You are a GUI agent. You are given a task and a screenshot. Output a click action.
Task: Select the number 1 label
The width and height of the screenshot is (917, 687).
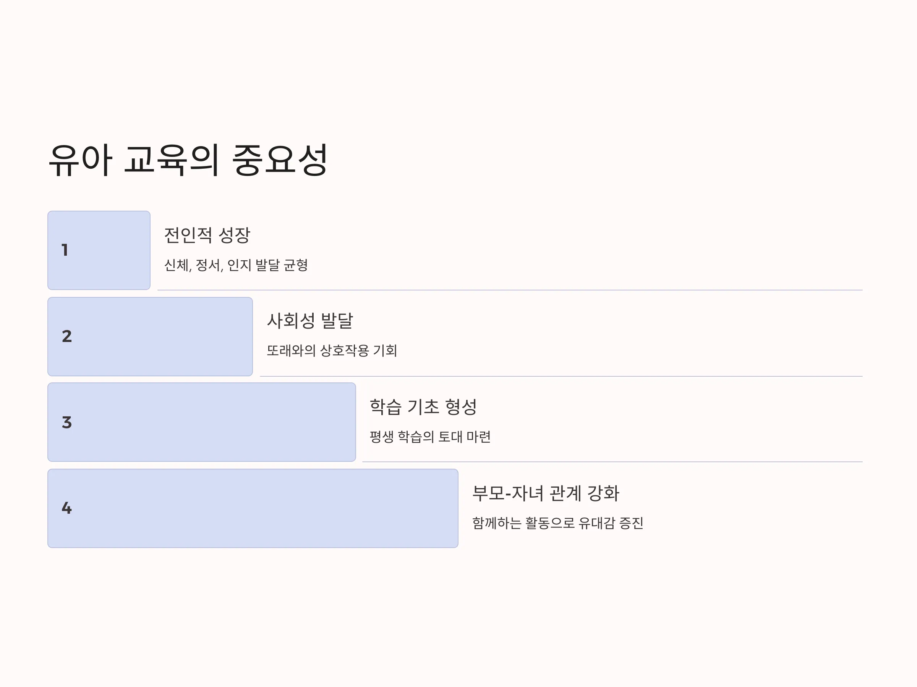[65, 250]
